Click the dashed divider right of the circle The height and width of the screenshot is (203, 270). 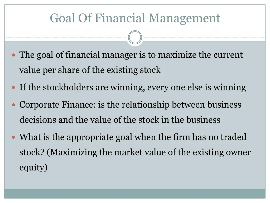click(x=204, y=38)
